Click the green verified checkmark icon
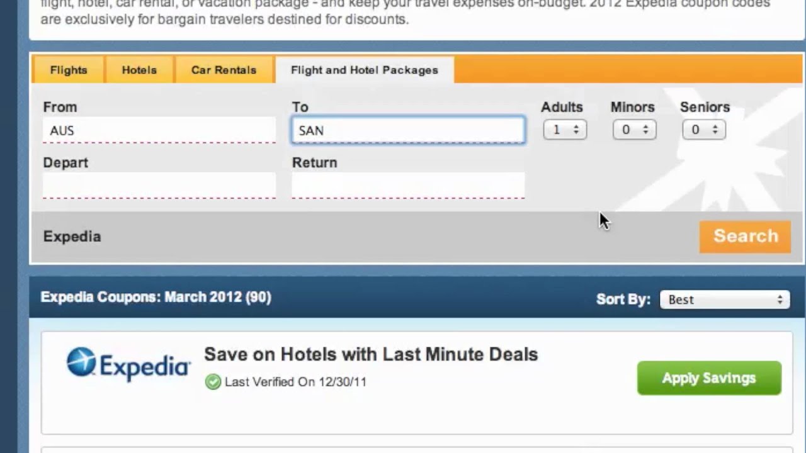Image resolution: width=806 pixels, height=453 pixels. (x=213, y=382)
